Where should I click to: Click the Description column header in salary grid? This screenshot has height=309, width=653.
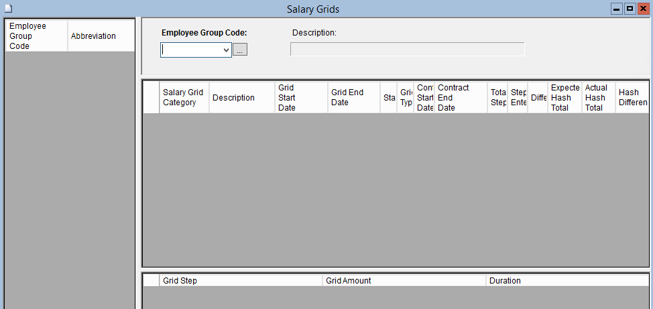pyautogui.click(x=241, y=98)
